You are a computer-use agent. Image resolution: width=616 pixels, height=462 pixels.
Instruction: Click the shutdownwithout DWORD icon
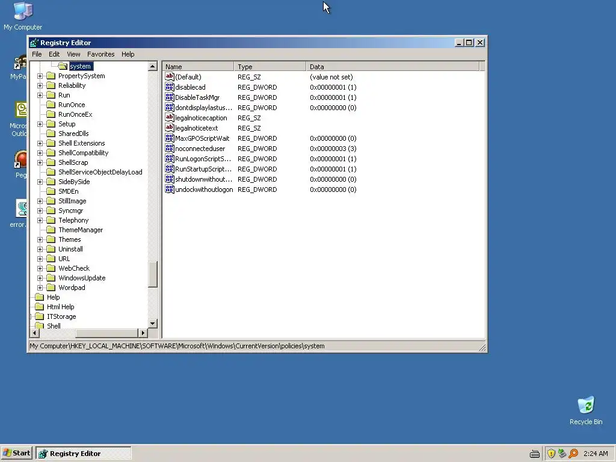pyautogui.click(x=169, y=179)
